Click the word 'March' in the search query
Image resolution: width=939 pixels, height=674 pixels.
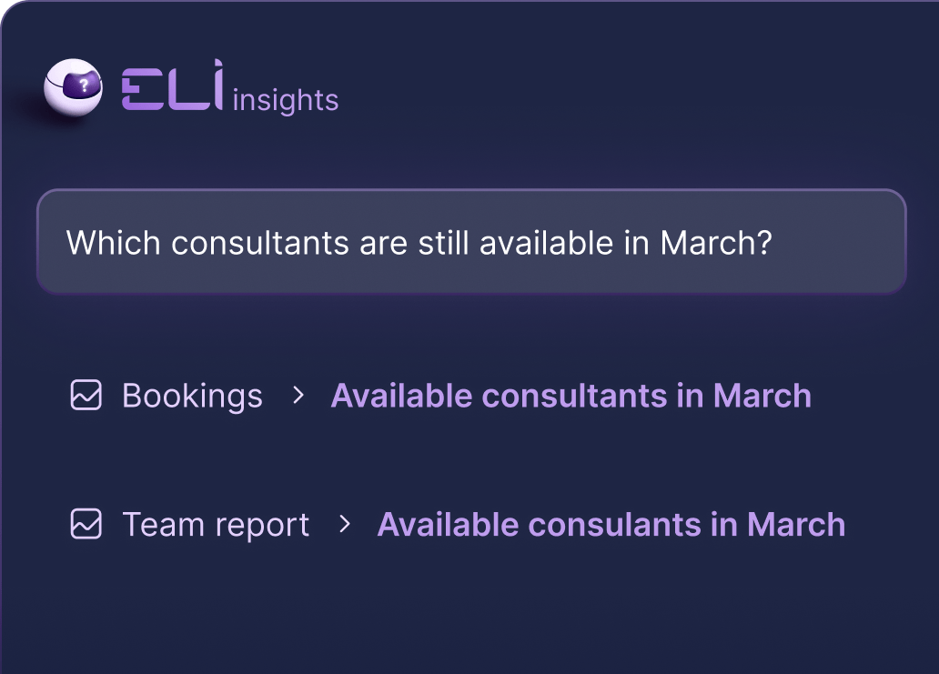706,243
